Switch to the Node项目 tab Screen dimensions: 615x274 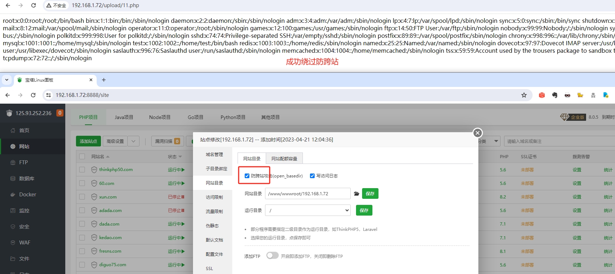(x=160, y=117)
